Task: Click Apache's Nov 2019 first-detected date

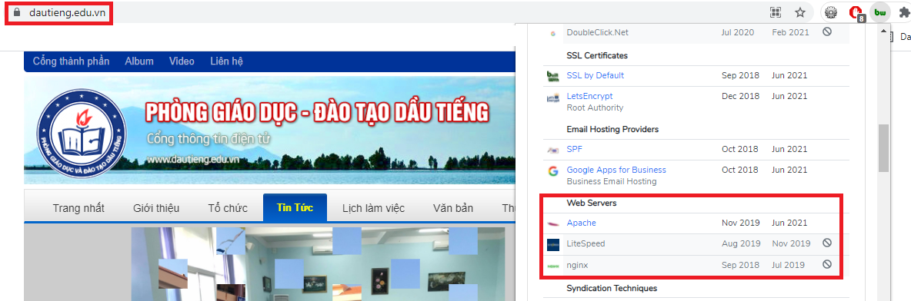Action: (x=740, y=223)
